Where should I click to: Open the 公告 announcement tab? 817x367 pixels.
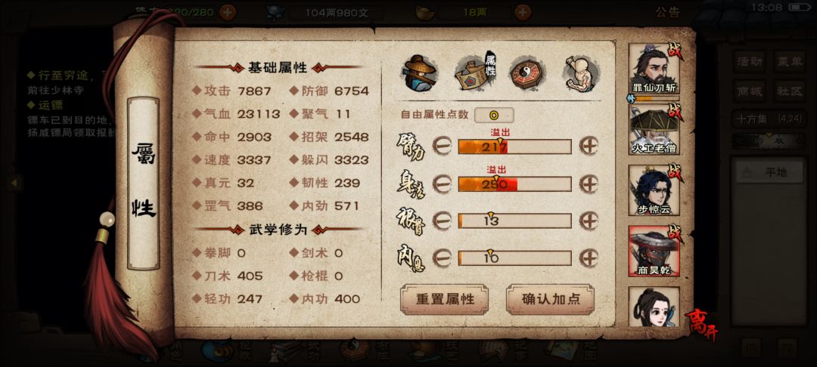667,12
